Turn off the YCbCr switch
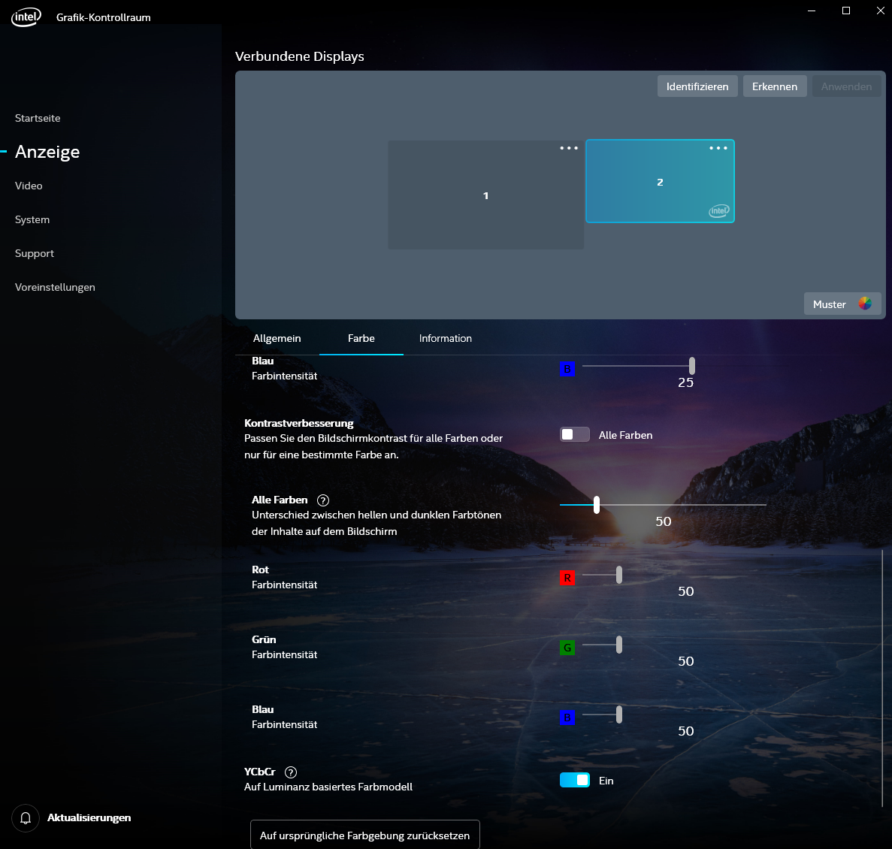This screenshot has height=849, width=892. click(x=575, y=780)
